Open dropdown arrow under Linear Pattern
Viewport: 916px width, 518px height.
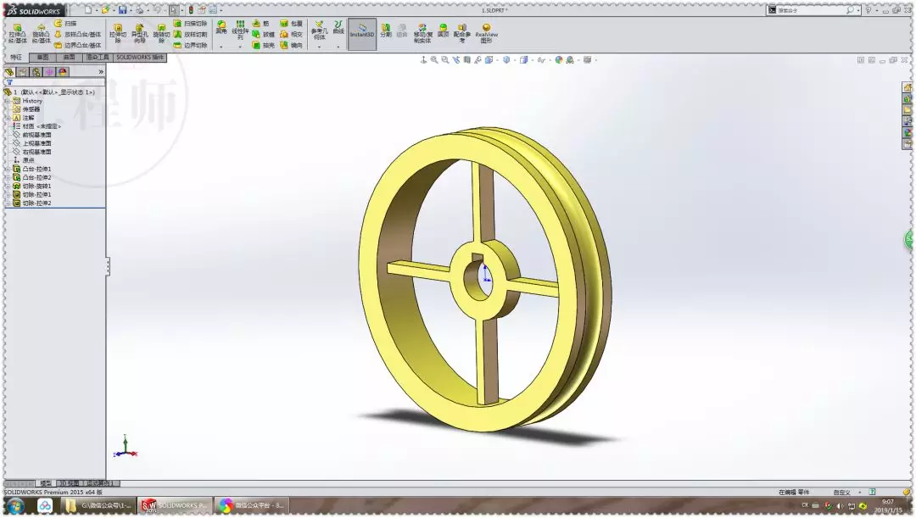(240, 47)
